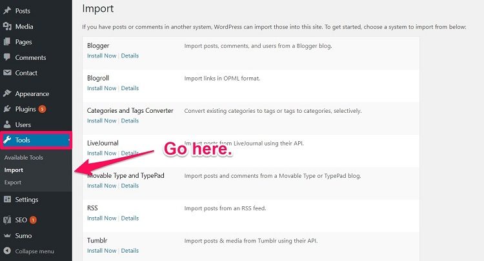Image resolution: width=484 pixels, height=261 pixels.
Task: Click the Blogger importer title
Action: (x=98, y=46)
